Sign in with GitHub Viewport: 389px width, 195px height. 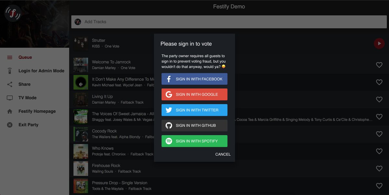coord(194,125)
